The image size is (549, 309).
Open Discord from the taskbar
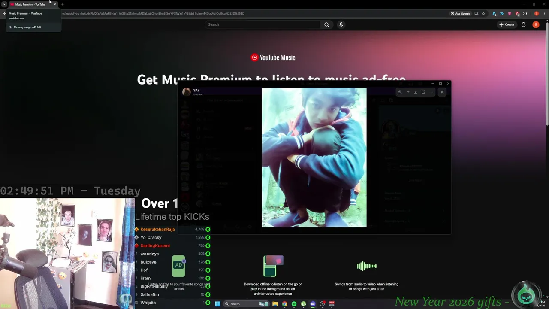(x=313, y=304)
